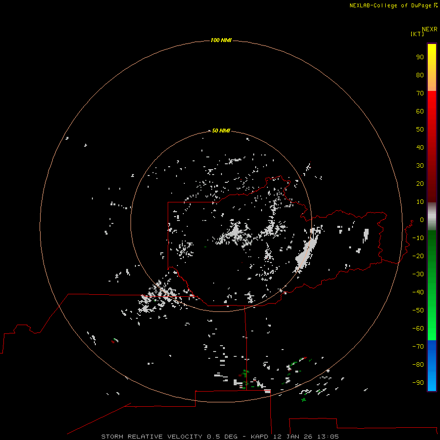The height and width of the screenshot is (440, 440).
Task: Select the positive 30 scale label
Action: tap(420, 166)
